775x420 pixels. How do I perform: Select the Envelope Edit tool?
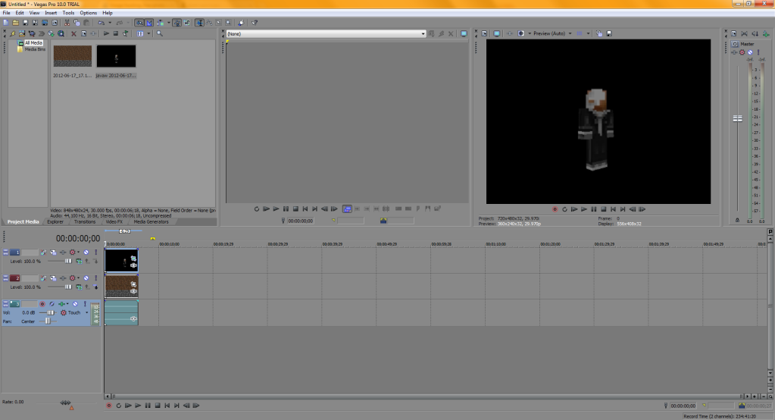click(x=209, y=23)
